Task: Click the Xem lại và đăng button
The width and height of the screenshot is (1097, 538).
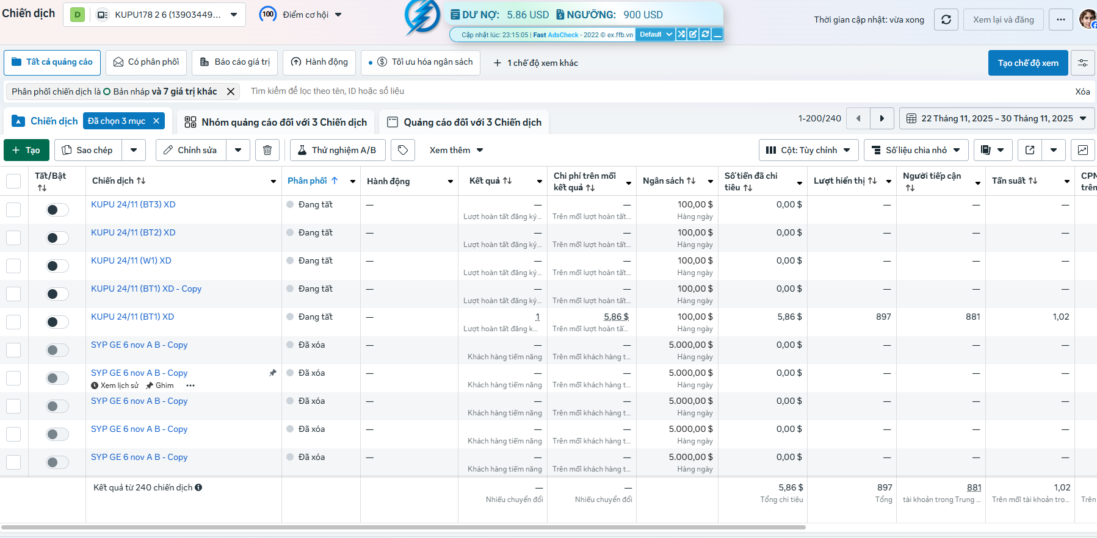Action: (1004, 20)
